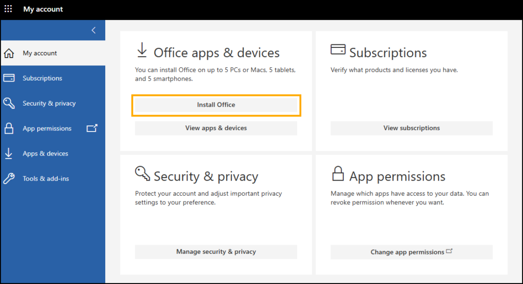
Task: Click the download icon in Office apps & devices card
Action: [142, 50]
